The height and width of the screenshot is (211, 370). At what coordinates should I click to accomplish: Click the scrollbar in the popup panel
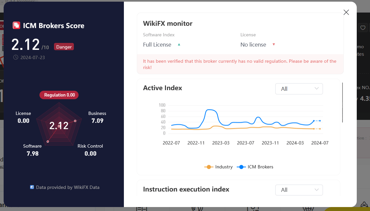coord(343,102)
